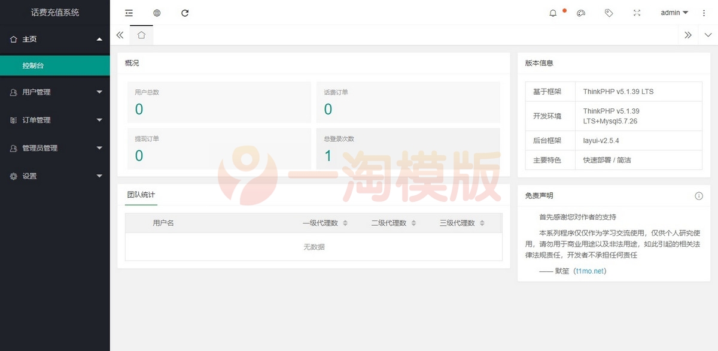The image size is (718, 351).
Task: Collapse the sidebar with the menu toggle icon
Action: tap(128, 13)
